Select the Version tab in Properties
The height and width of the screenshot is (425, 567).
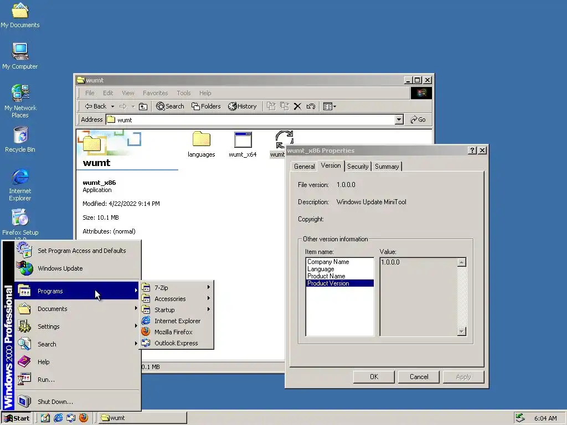(x=331, y=165)
